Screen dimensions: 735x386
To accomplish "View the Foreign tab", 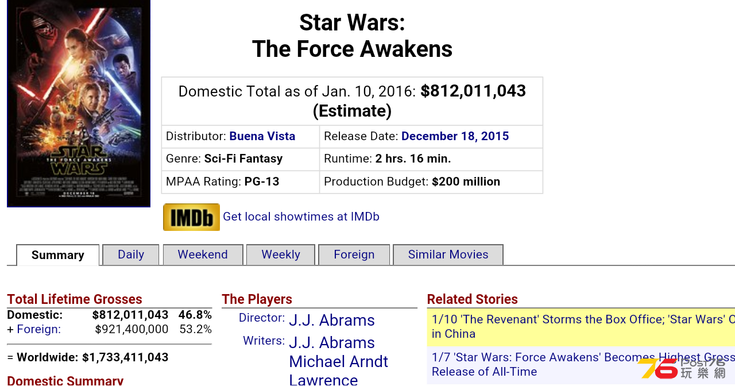I will pos(354,254).
